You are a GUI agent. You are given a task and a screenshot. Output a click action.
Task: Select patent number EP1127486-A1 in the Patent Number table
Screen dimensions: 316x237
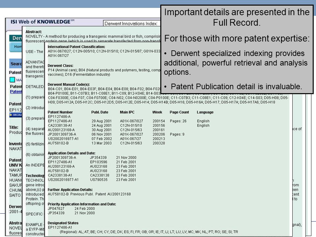[60, 121]
